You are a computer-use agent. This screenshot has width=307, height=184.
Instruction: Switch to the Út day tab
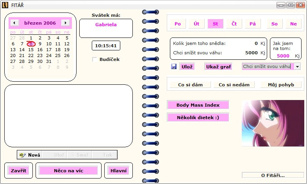pyautogui.click(x=196, y=24)
